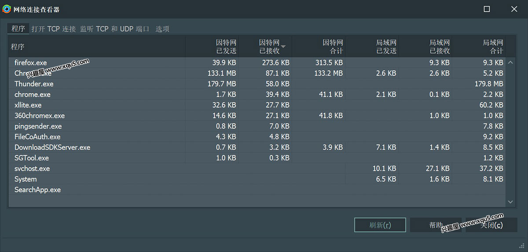This screenshot has height=252, width=528.
Task: Click the 133.2 MB internet total
Action: (x=328, y=73)
